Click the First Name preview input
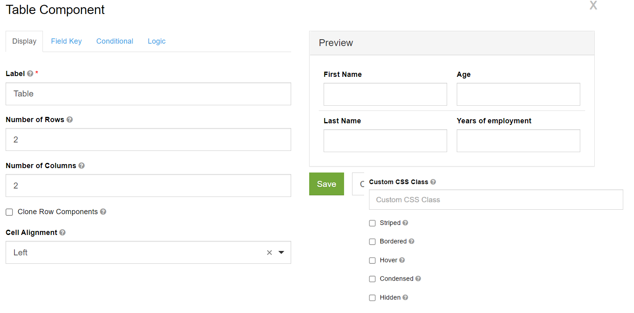This screenshot has height=313, width=634. [385, 94]
